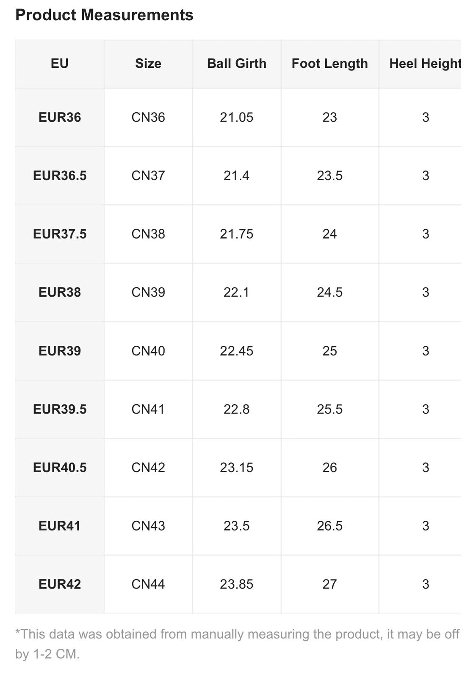476x678 pixels.
Task: Click the 24.5 foot length value
Action: pyautogui.click(x=329, y=292)
